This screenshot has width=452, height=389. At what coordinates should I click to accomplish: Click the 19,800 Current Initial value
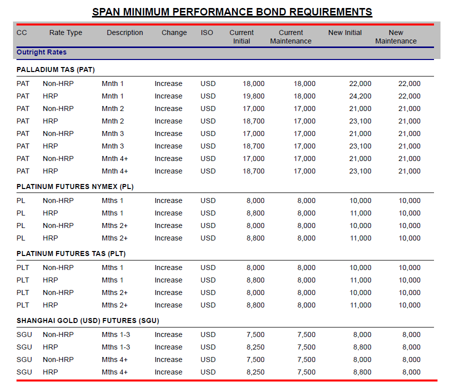pyautogui.click(x=254, y=96)
